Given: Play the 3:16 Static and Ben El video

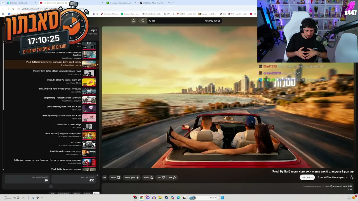Looking at the screenshot, I should 89,145.
